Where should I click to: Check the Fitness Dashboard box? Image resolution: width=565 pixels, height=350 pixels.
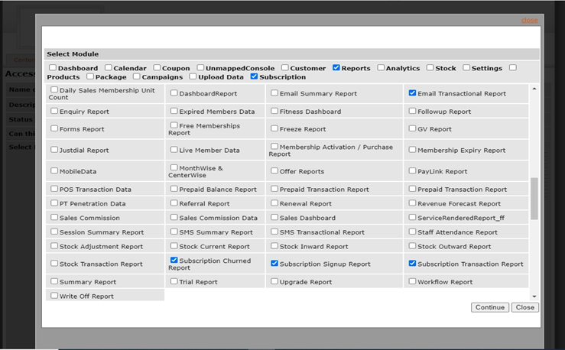click(x=274, y=111)
